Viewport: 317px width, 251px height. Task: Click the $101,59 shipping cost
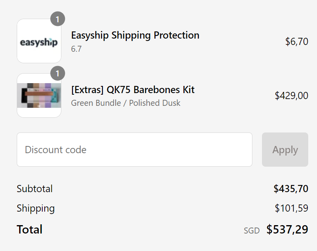click(291, 208)
